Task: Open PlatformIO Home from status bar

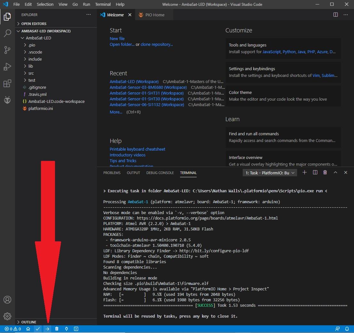Action: (x=28, y=329)
